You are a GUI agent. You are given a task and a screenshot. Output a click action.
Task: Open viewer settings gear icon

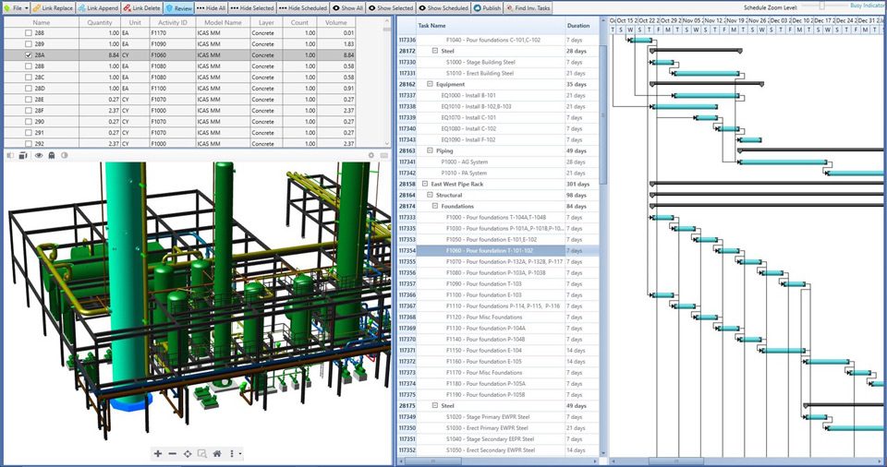coord(371,155)
